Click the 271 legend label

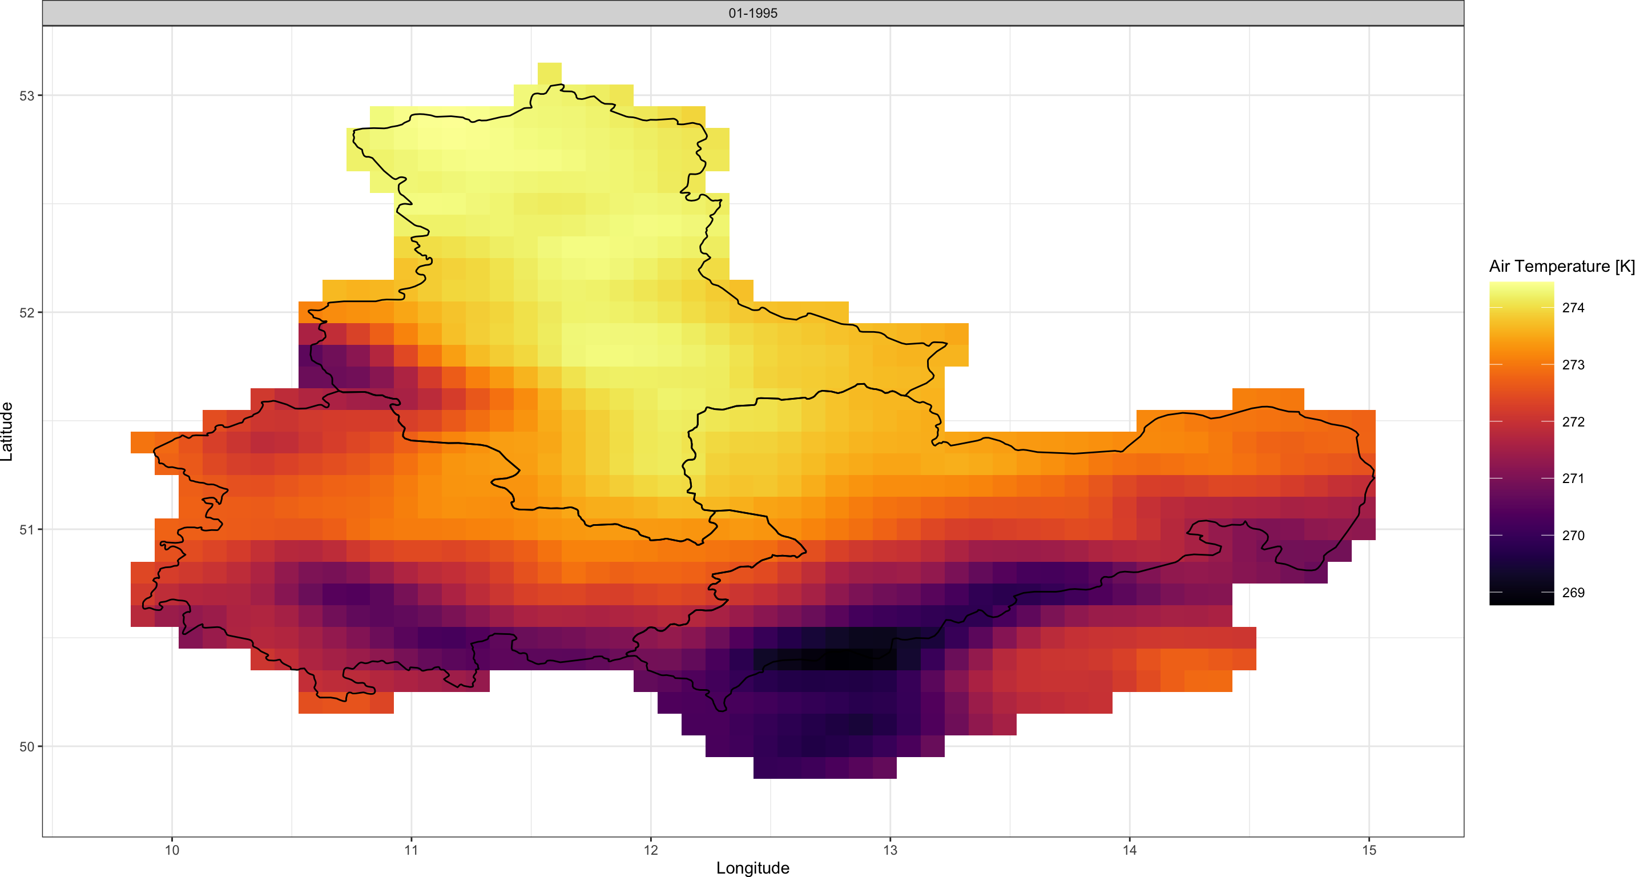click(1573, 478)
